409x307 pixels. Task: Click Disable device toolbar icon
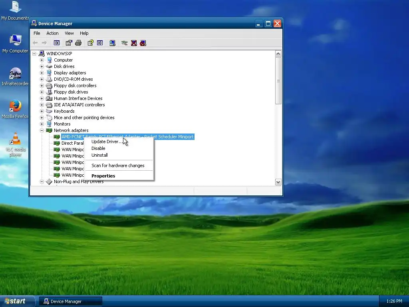143,43
